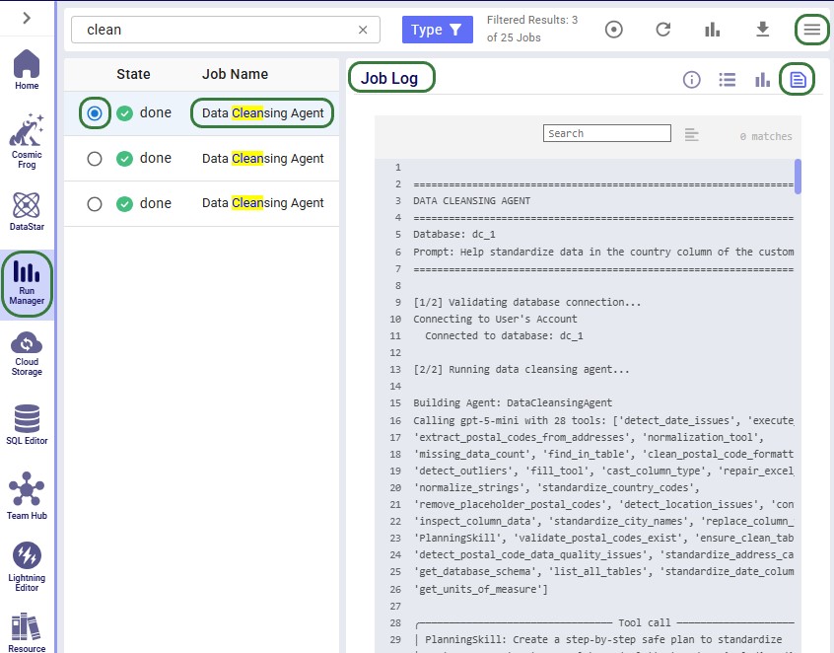834x653 pixels.
Task: Click the green done status icon in second row
Action: tap(124, 159)
